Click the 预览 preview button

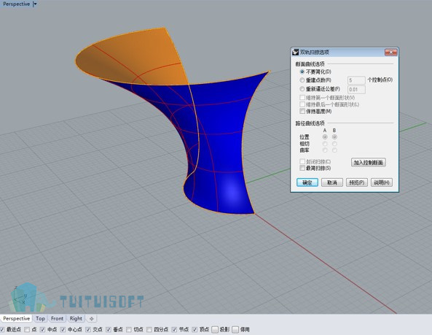point(356,182)
